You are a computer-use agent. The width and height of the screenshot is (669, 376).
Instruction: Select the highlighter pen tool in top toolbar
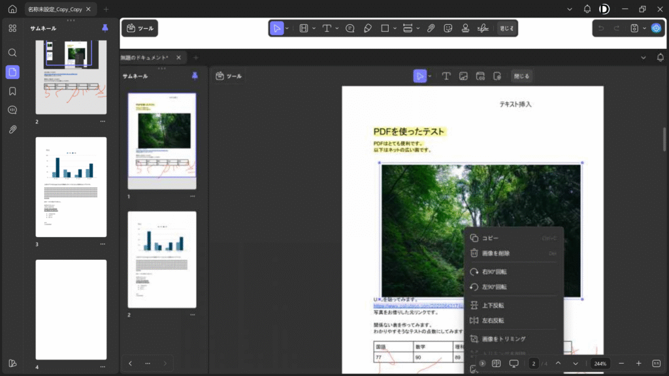[x=367, y=28]
